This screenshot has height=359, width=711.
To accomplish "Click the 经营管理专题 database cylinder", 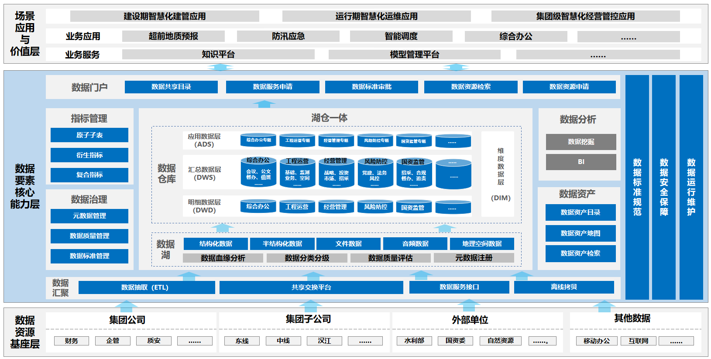I will [336, 140].
